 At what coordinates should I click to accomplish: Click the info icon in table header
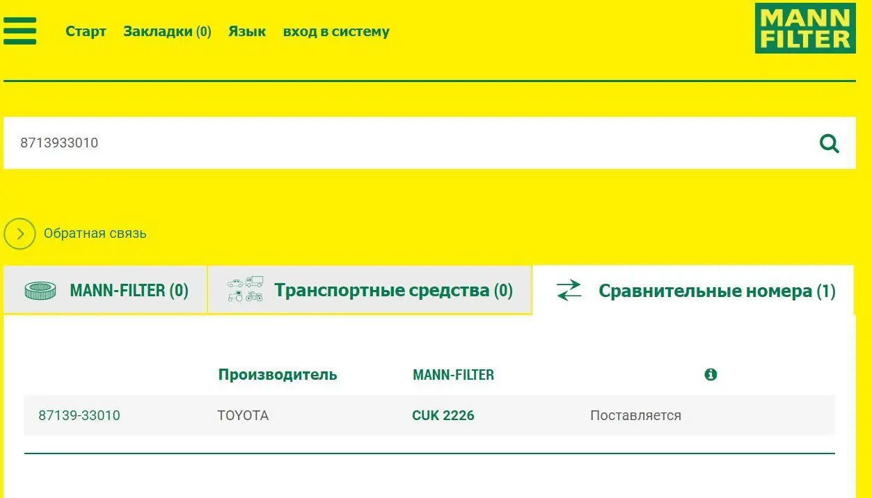(x=711, y=375)
